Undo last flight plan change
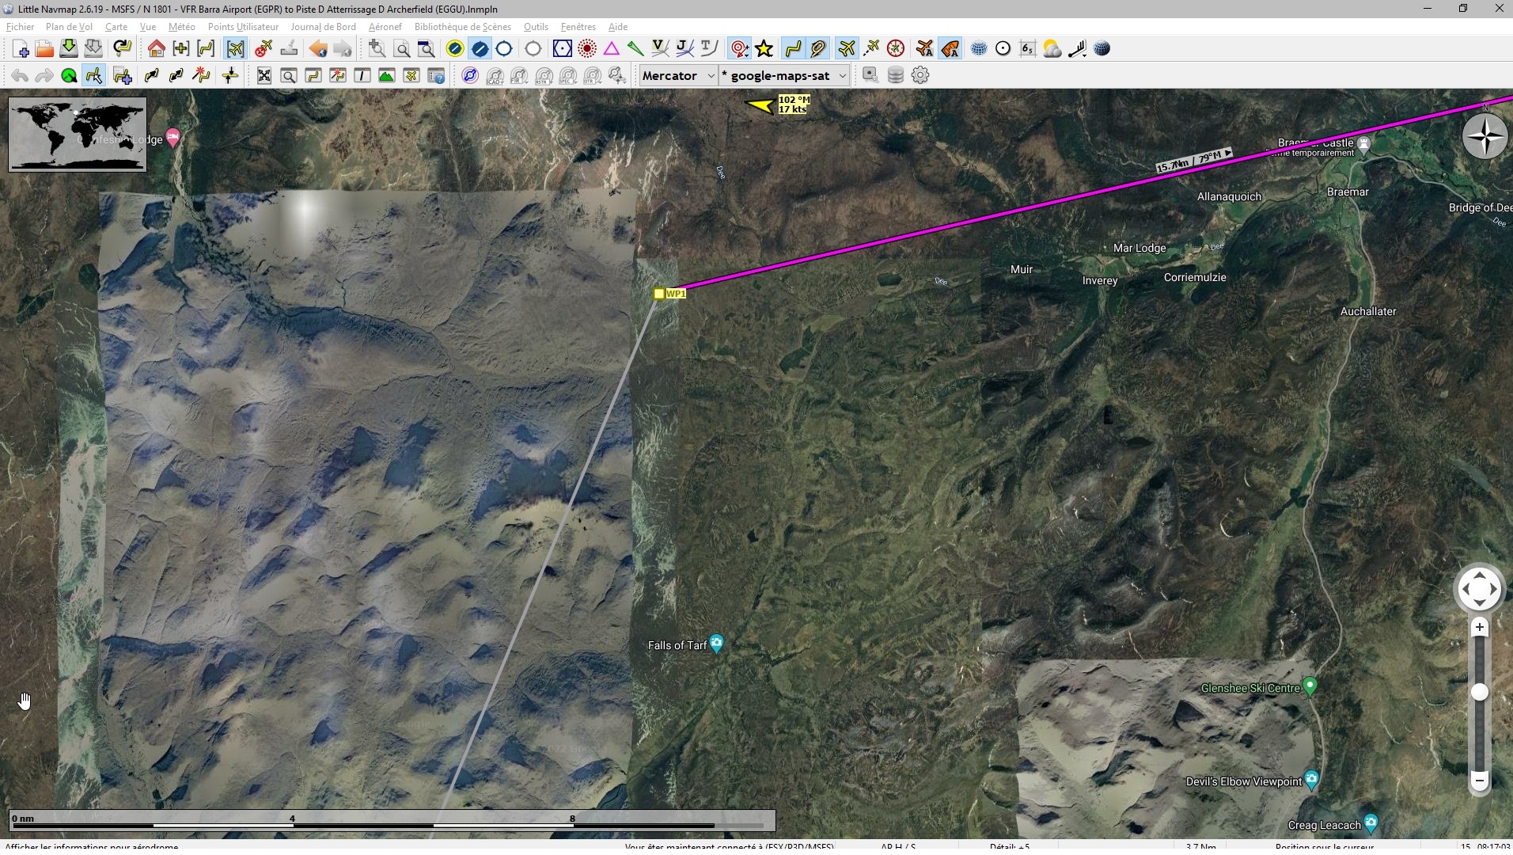Viewport: 1513px width, 855px height. tap(20, 76)
